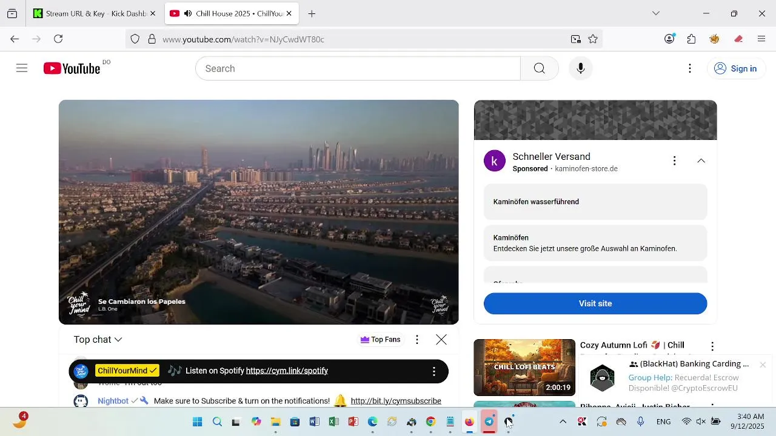Image resolution: width=776 pixels, height=436 pixels.
Task: Click Visit site ad button
Action: coord(595,303)
